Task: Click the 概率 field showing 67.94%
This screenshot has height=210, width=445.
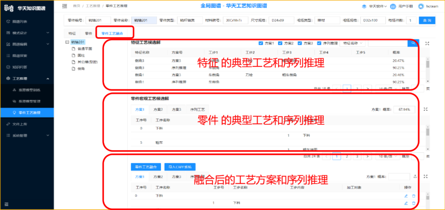Action: (405, 109)
